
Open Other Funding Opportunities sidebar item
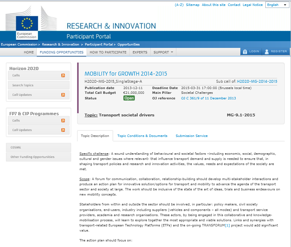tap(38, 157)
